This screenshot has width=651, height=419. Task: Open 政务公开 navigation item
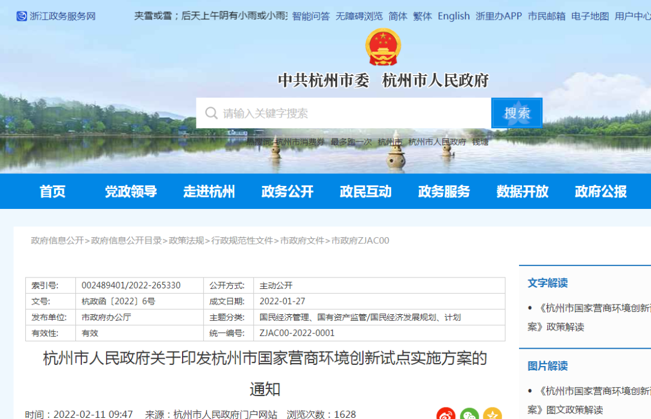(288, 191)
